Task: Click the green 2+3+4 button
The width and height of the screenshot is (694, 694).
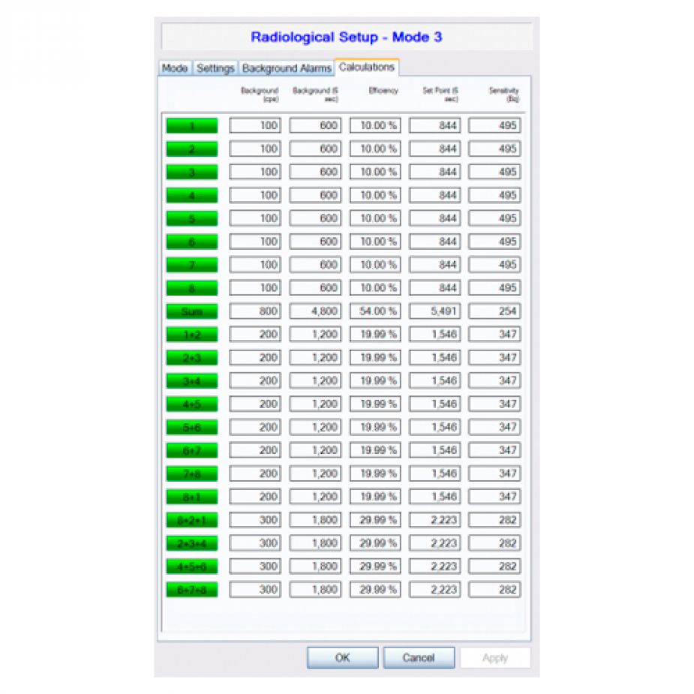Action: click(x=191, y=543)
